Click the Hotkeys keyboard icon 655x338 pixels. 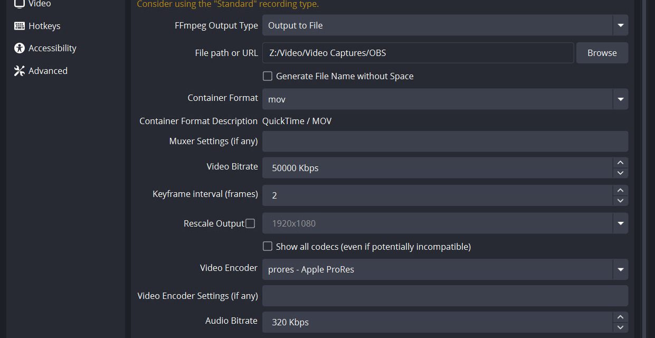[20, 26]
